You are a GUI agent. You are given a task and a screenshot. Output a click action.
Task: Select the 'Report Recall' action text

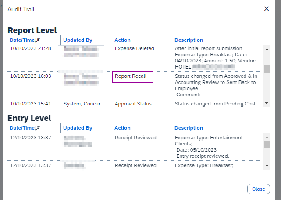(x=131, y=76)
